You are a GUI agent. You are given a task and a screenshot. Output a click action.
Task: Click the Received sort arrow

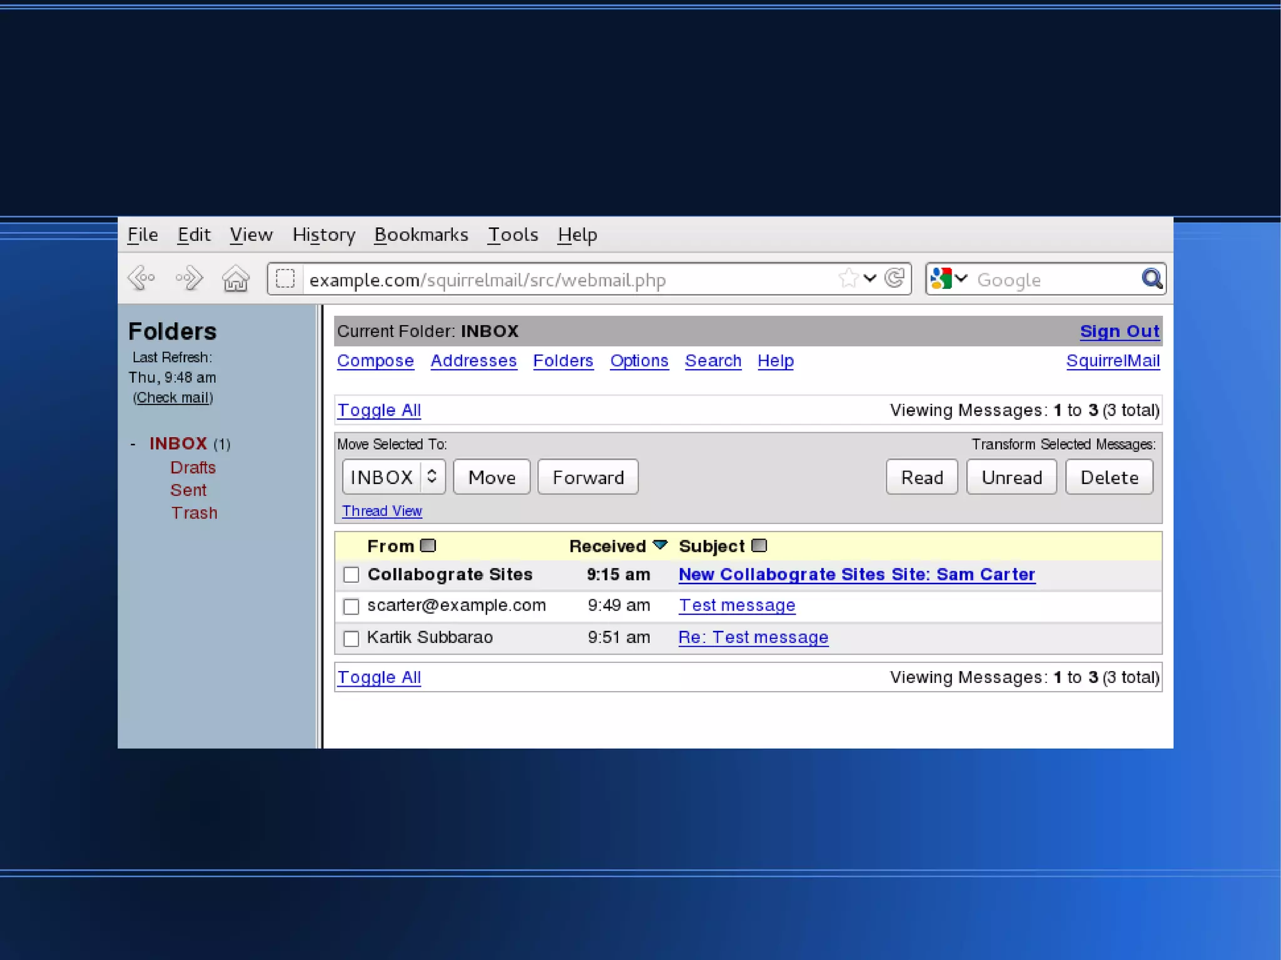(x=660, y=545)
